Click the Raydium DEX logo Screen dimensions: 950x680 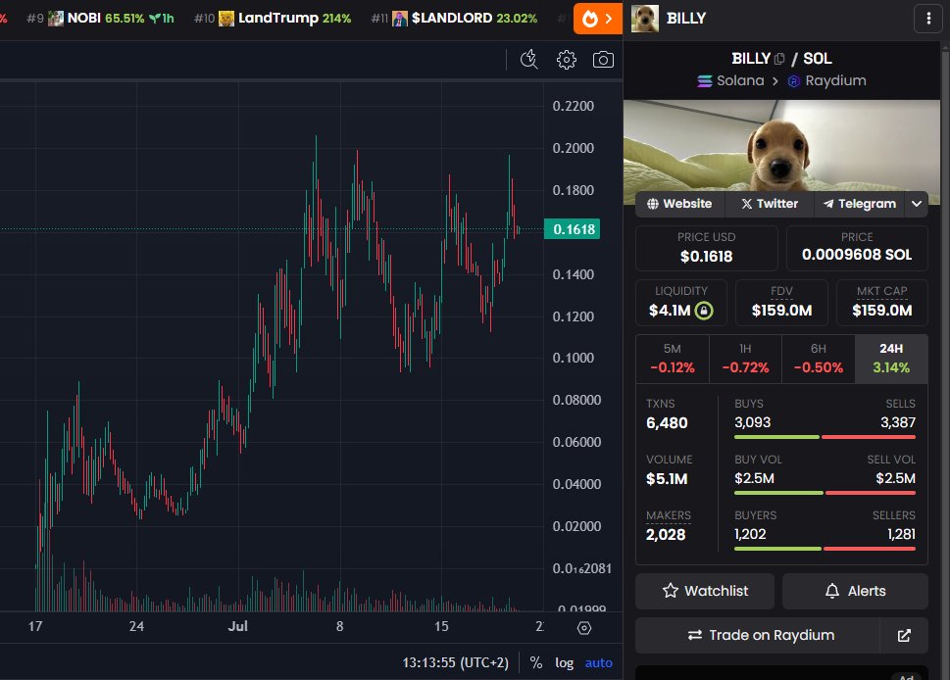tap(794, 81)
